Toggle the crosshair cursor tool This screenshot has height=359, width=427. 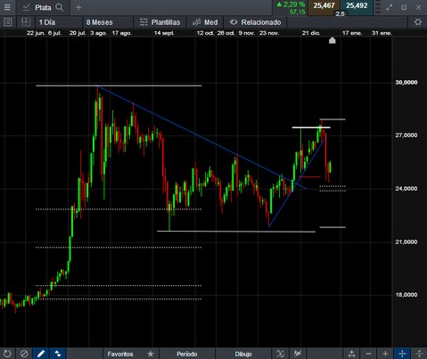point(402,354)
